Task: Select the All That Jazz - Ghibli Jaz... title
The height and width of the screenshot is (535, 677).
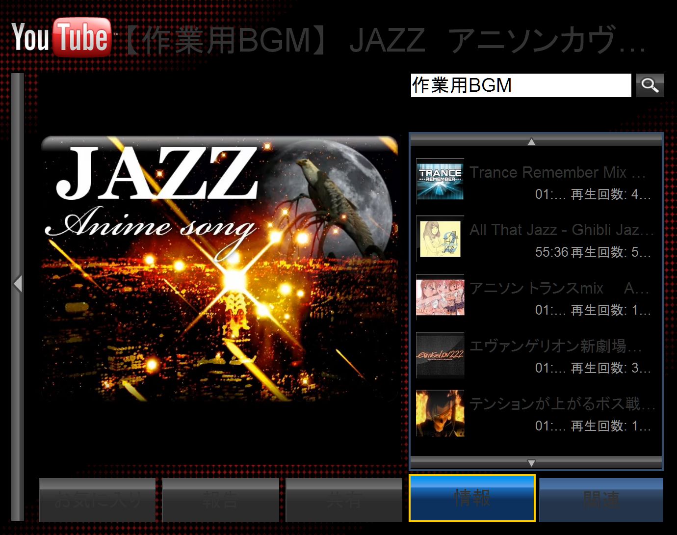Action: click(x=562, y=230)
